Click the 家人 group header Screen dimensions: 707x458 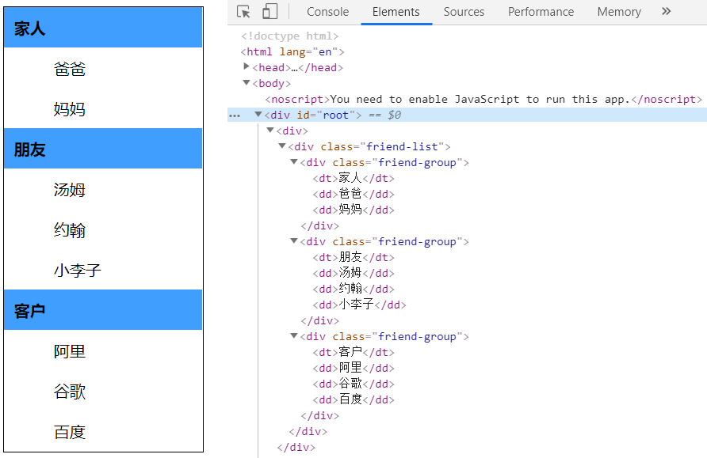coord(103,28)
